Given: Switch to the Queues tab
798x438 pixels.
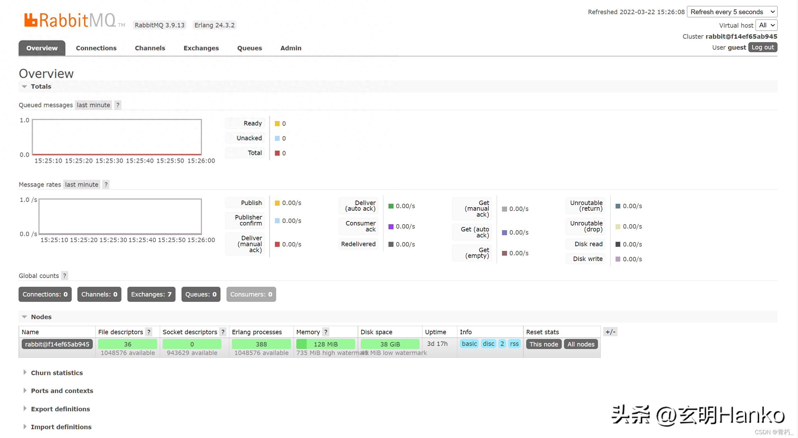Looking at the screenshot, I should click(x=249, y=48).
